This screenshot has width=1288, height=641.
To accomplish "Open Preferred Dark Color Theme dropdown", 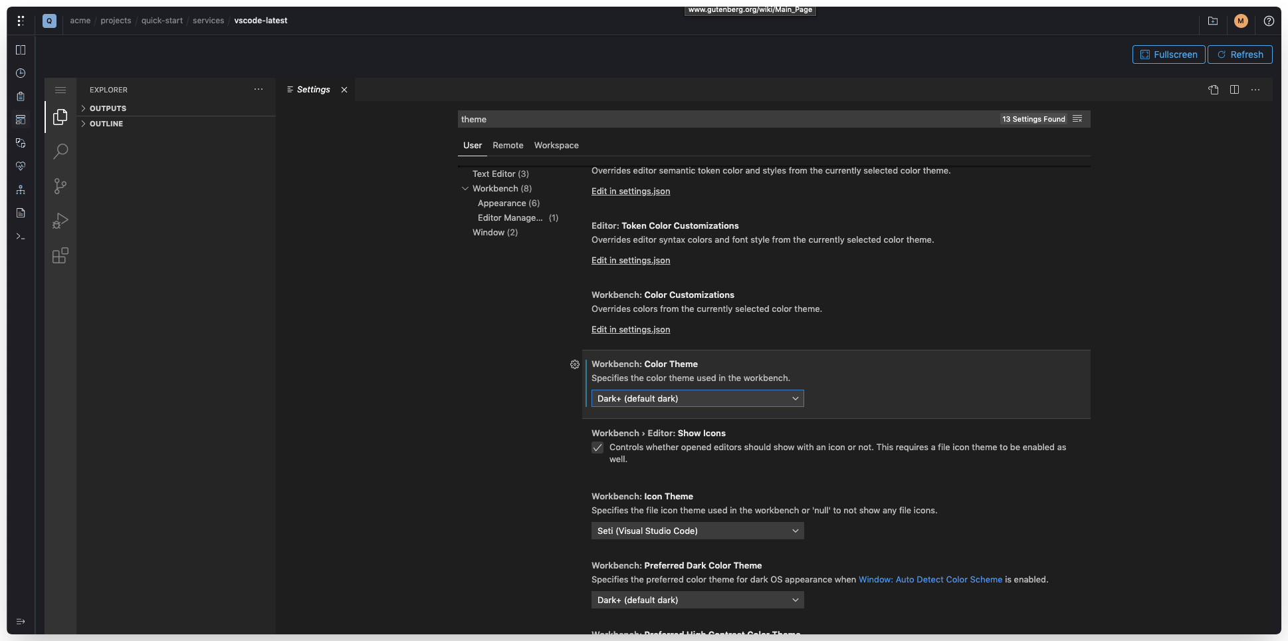I will [x=698, y=600].
